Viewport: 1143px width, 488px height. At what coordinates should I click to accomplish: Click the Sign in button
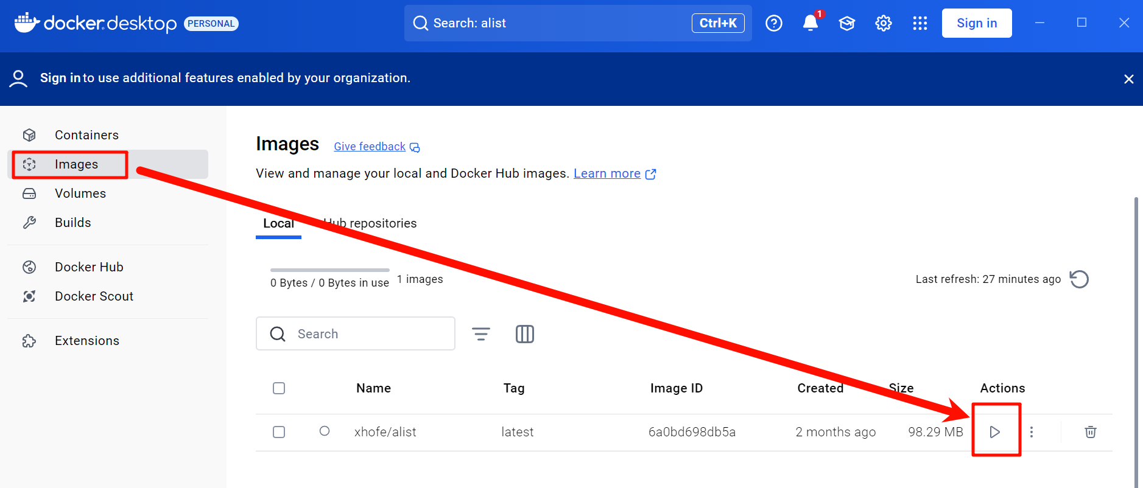(977, 23)
